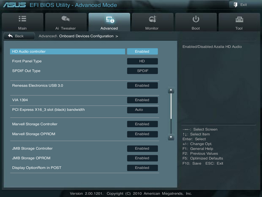Click the ASUS logo
This screenshot has width=262, height=197.
coord(15,5)
